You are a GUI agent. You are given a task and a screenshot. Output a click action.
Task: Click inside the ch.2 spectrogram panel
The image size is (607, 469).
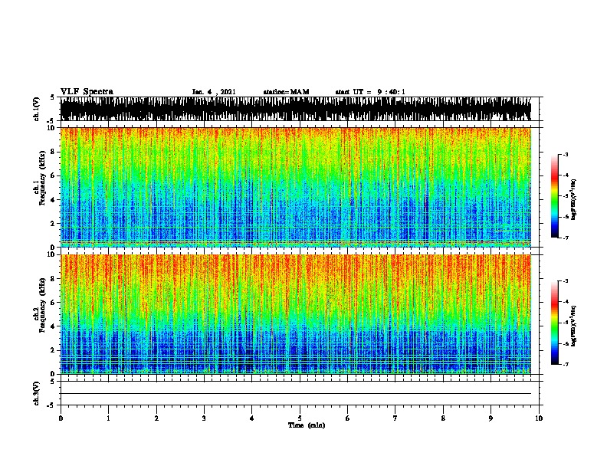[x=296, y=314]
